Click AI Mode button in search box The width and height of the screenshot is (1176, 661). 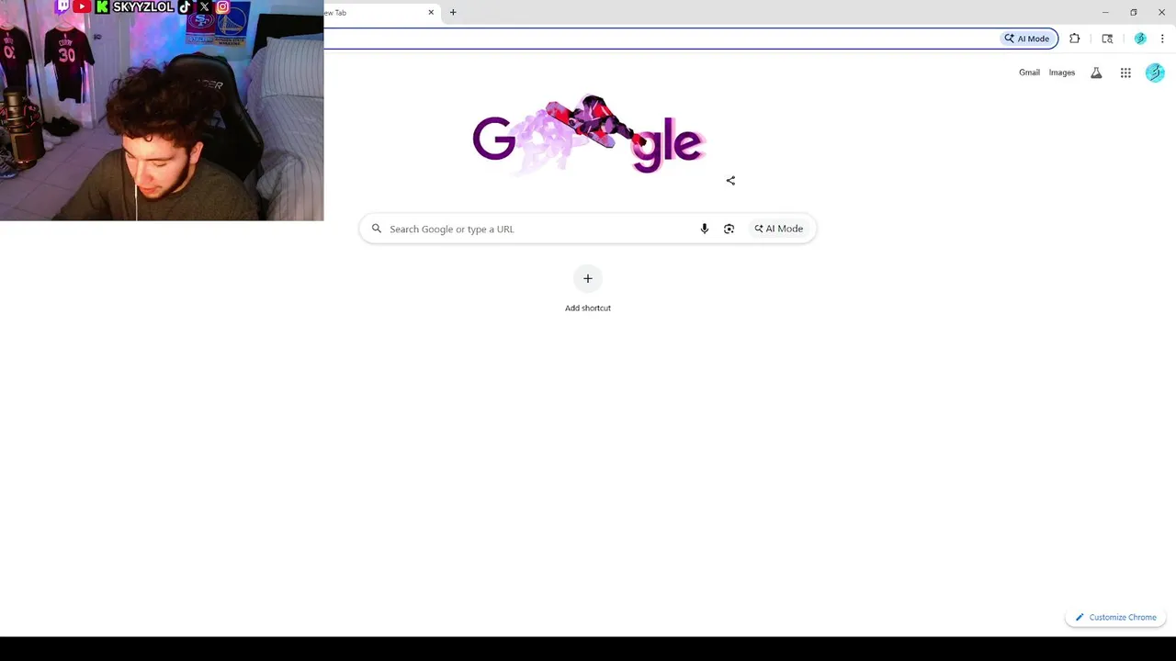pyautogui.click(x=778, y=229)
